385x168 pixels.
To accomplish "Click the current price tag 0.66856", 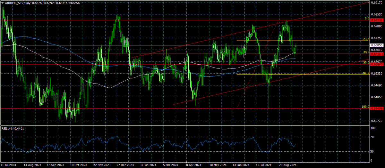I will pos(376,45).
